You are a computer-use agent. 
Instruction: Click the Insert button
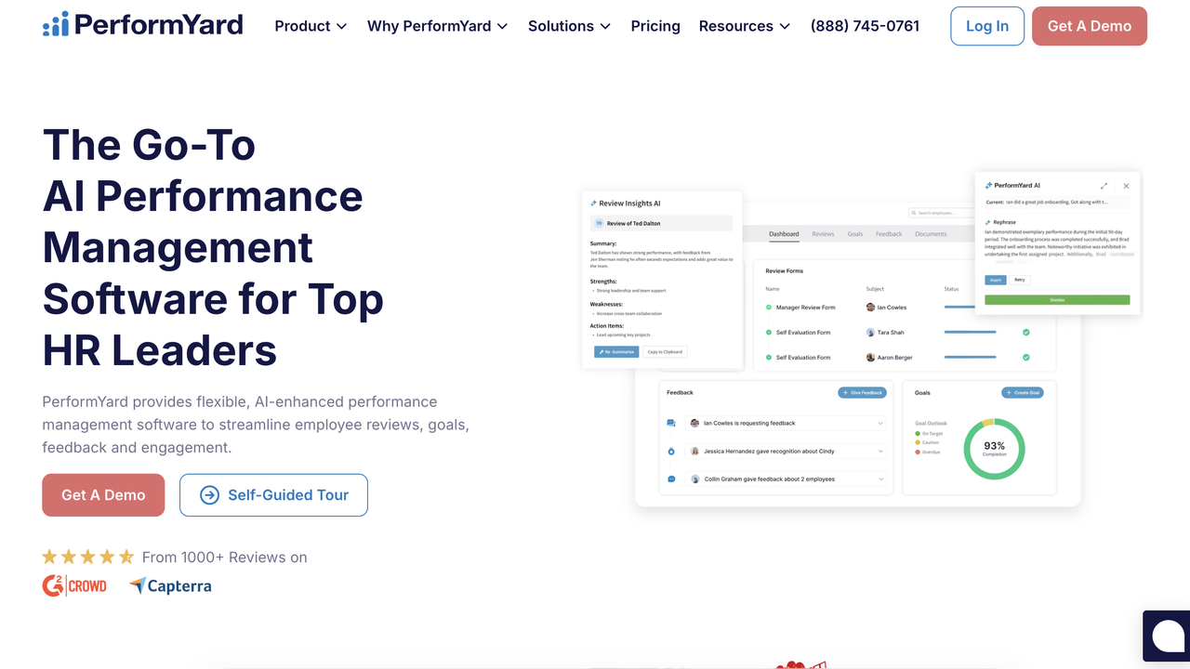click(x=996, y=280)
